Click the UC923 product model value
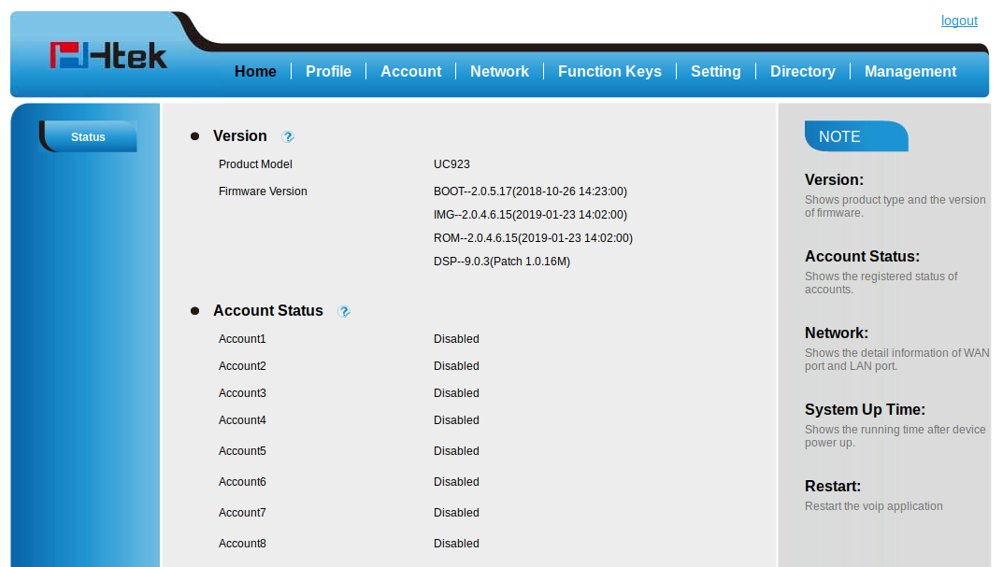The height and width of the screenshot is (567, 1003). [x=451, y=164]
